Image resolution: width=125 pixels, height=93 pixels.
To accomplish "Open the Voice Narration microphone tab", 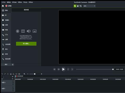I will click(6, 49).
